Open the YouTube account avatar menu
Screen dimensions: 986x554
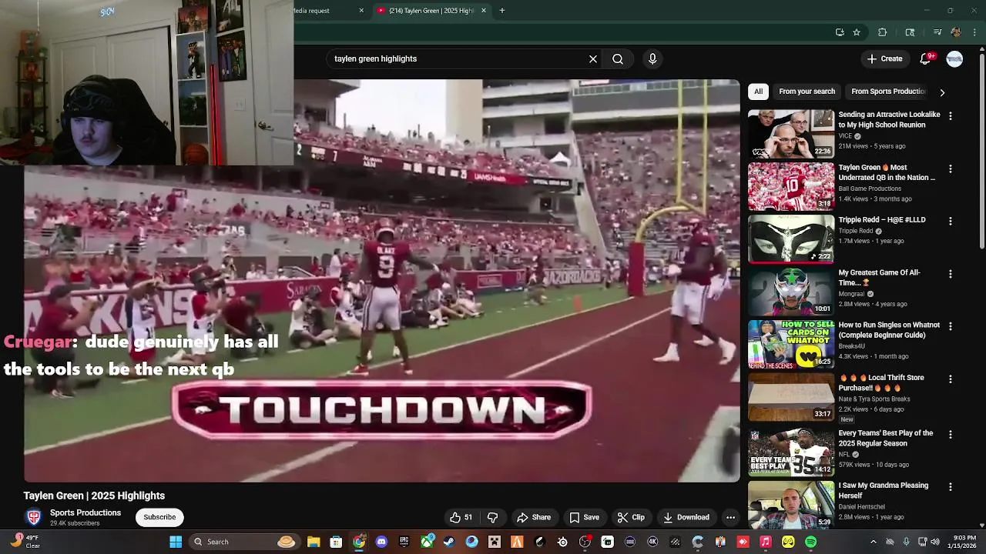(x=954, y=58)
